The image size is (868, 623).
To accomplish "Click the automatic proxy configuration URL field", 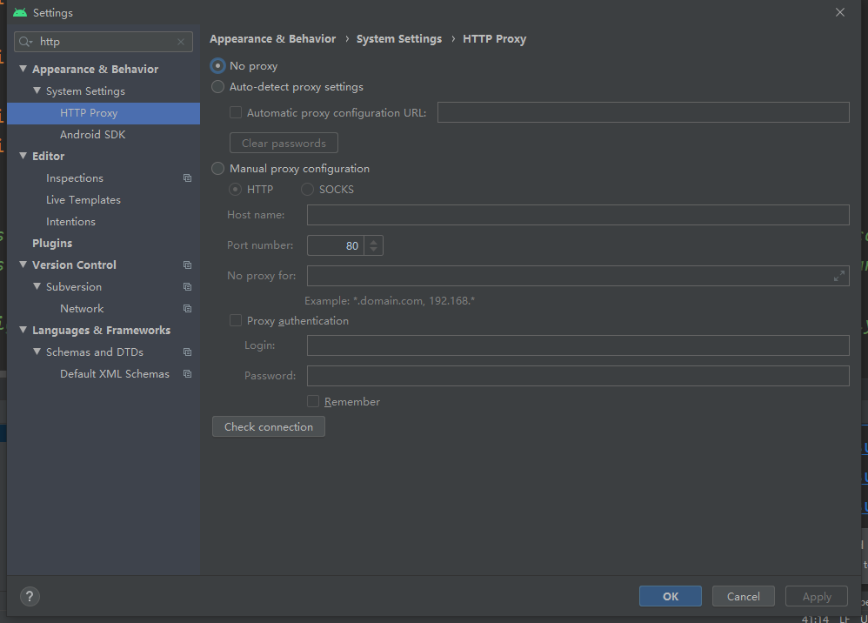I will pyautogui.click(x=644, y=112).
